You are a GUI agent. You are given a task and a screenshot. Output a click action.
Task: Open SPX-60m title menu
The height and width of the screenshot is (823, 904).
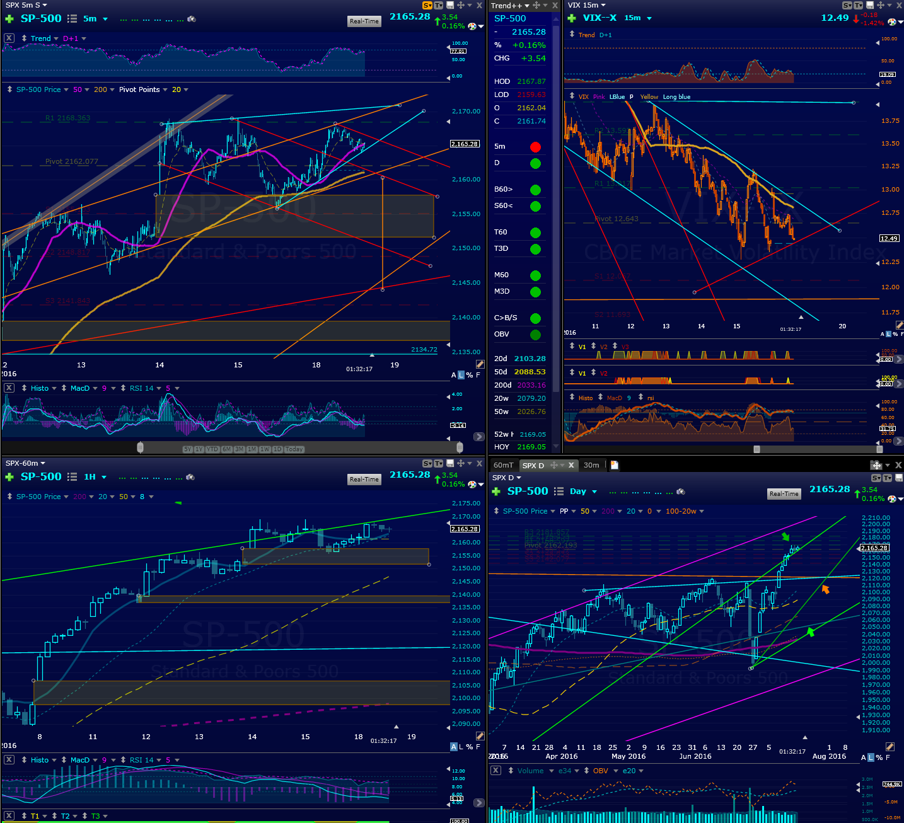pos(25,463)
